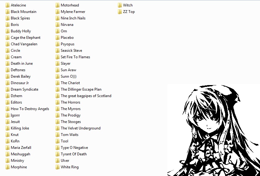Click the Killing Joke folder icon
The image size is (260, 176).
[7, 128]
